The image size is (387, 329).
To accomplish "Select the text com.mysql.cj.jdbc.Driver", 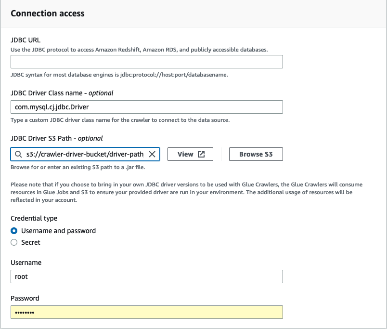I will coord(54,106).
